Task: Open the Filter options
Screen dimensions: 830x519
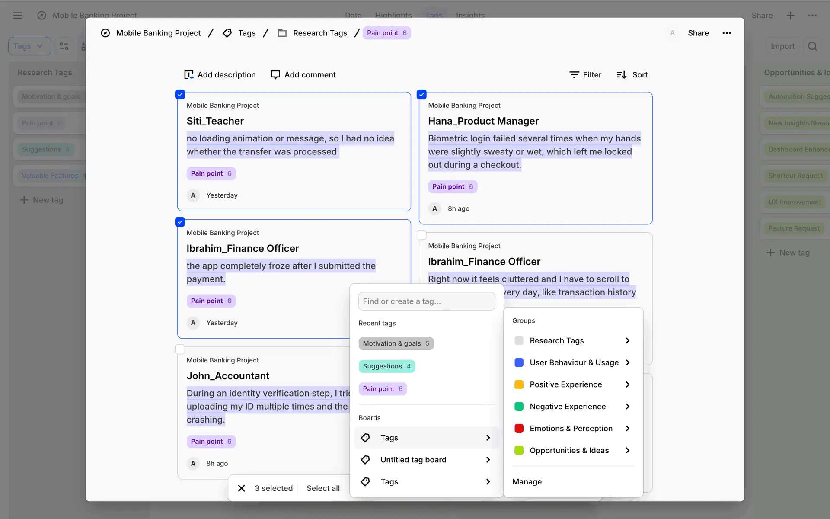Action: [585, 75]
